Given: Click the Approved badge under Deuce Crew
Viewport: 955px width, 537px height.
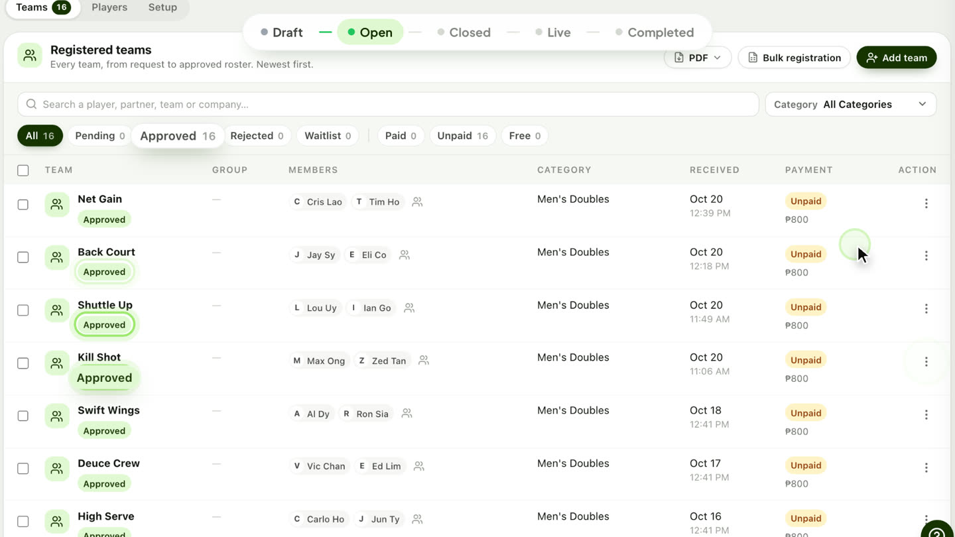Looking at the screenshot, I should (104, 484).
